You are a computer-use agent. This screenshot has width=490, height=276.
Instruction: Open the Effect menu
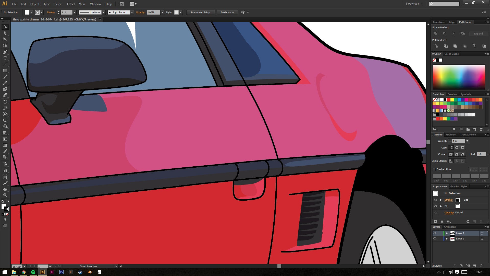tap(71, 4)
